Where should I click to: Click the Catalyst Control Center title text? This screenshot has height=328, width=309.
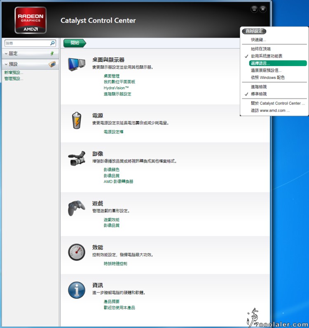pos(98,21)
